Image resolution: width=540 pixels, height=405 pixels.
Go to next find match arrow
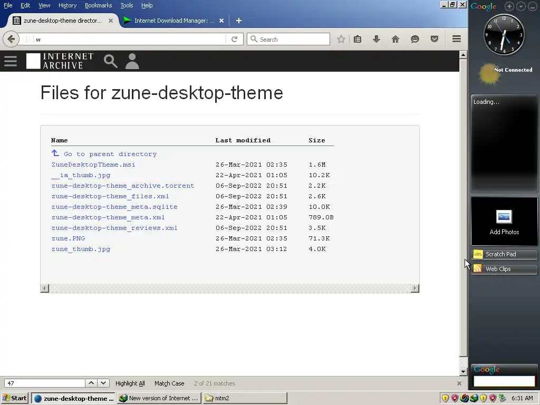coord(103,383)
